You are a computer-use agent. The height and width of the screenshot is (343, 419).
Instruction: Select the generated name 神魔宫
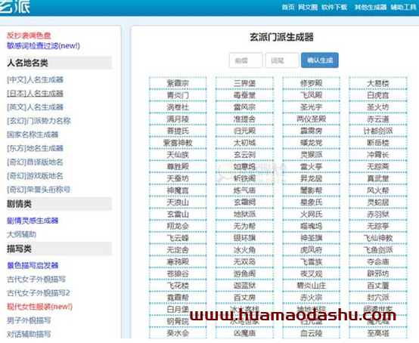178,190
